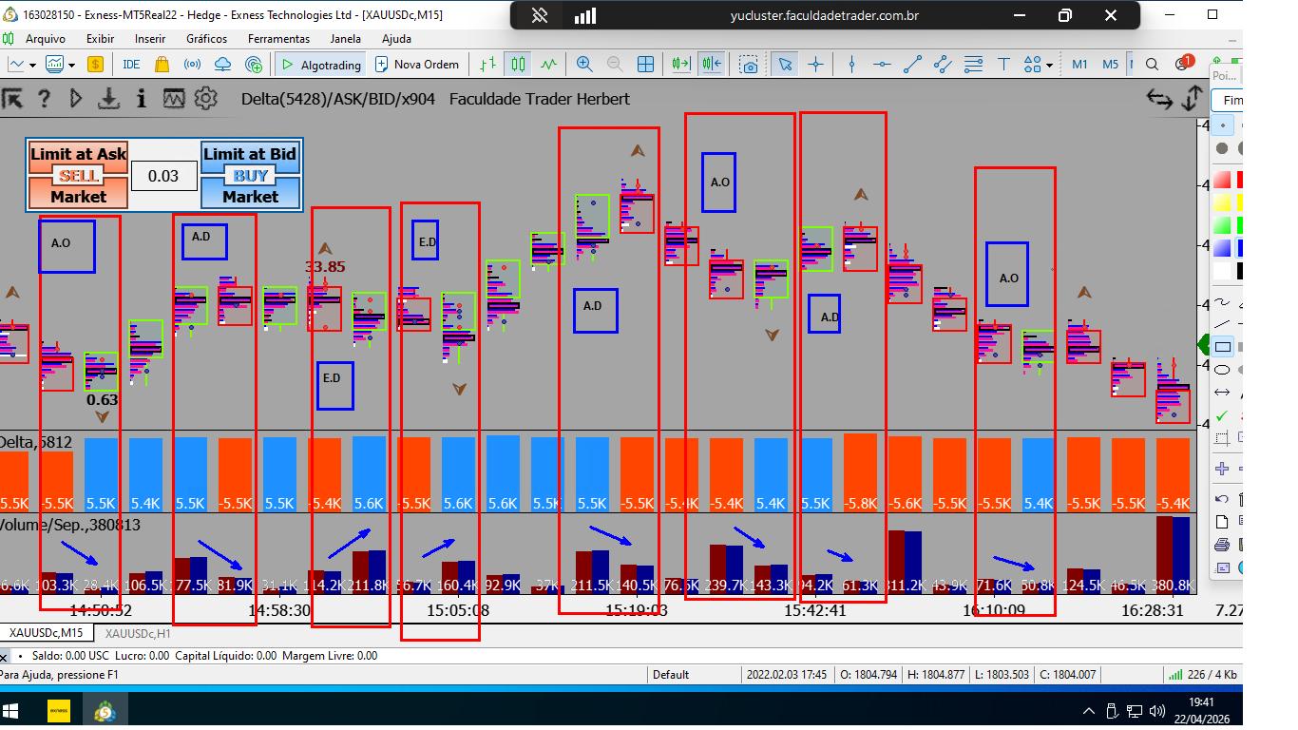This screenshot has height=730, width=1298.
Task: Open the Ajuda menu
Action: tap(396, 39)
